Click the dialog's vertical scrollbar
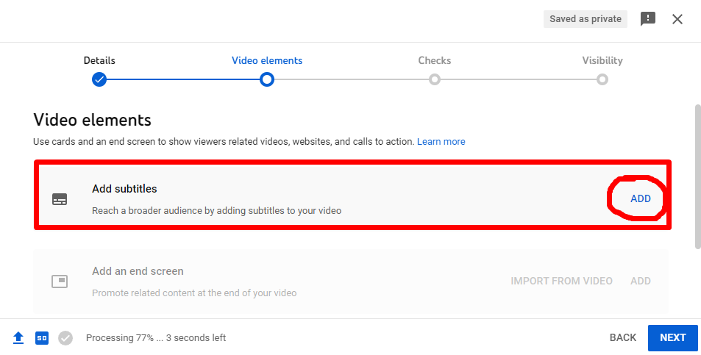 [x=697, y=176]
